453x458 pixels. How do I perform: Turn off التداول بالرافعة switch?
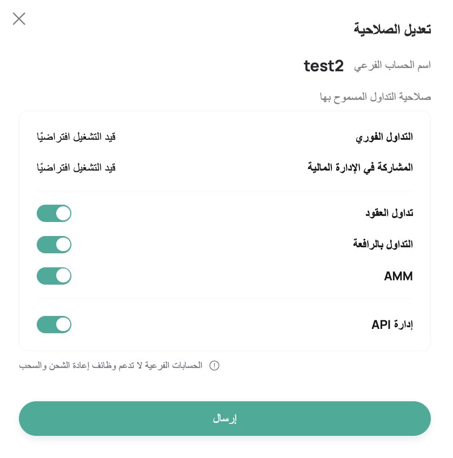point(54,245)
